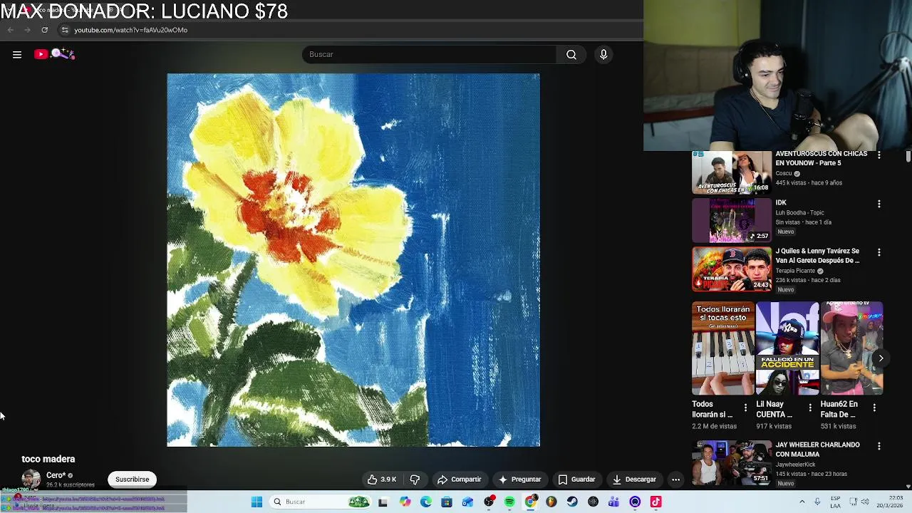
Task: Play the Lil Naay CUENTA short
Action: 787,348
